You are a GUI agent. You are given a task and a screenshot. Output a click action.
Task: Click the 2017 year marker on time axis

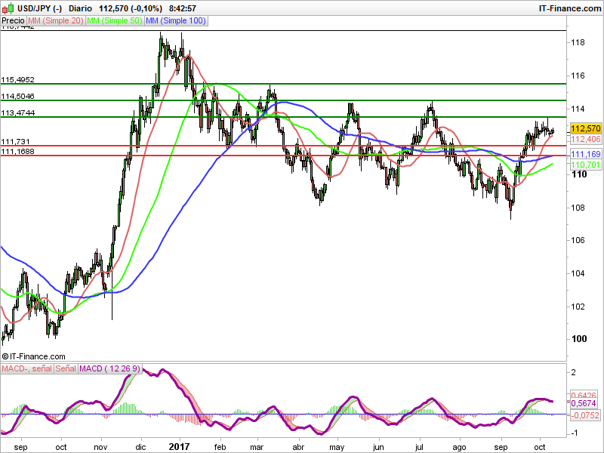point(180,447)
